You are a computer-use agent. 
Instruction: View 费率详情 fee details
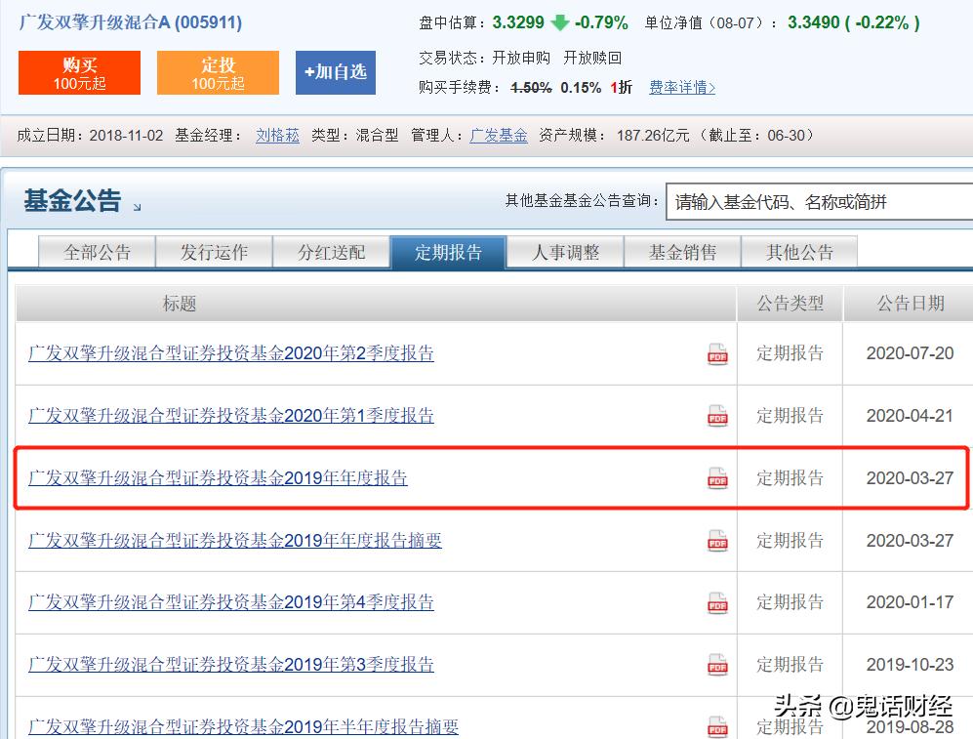681,87
